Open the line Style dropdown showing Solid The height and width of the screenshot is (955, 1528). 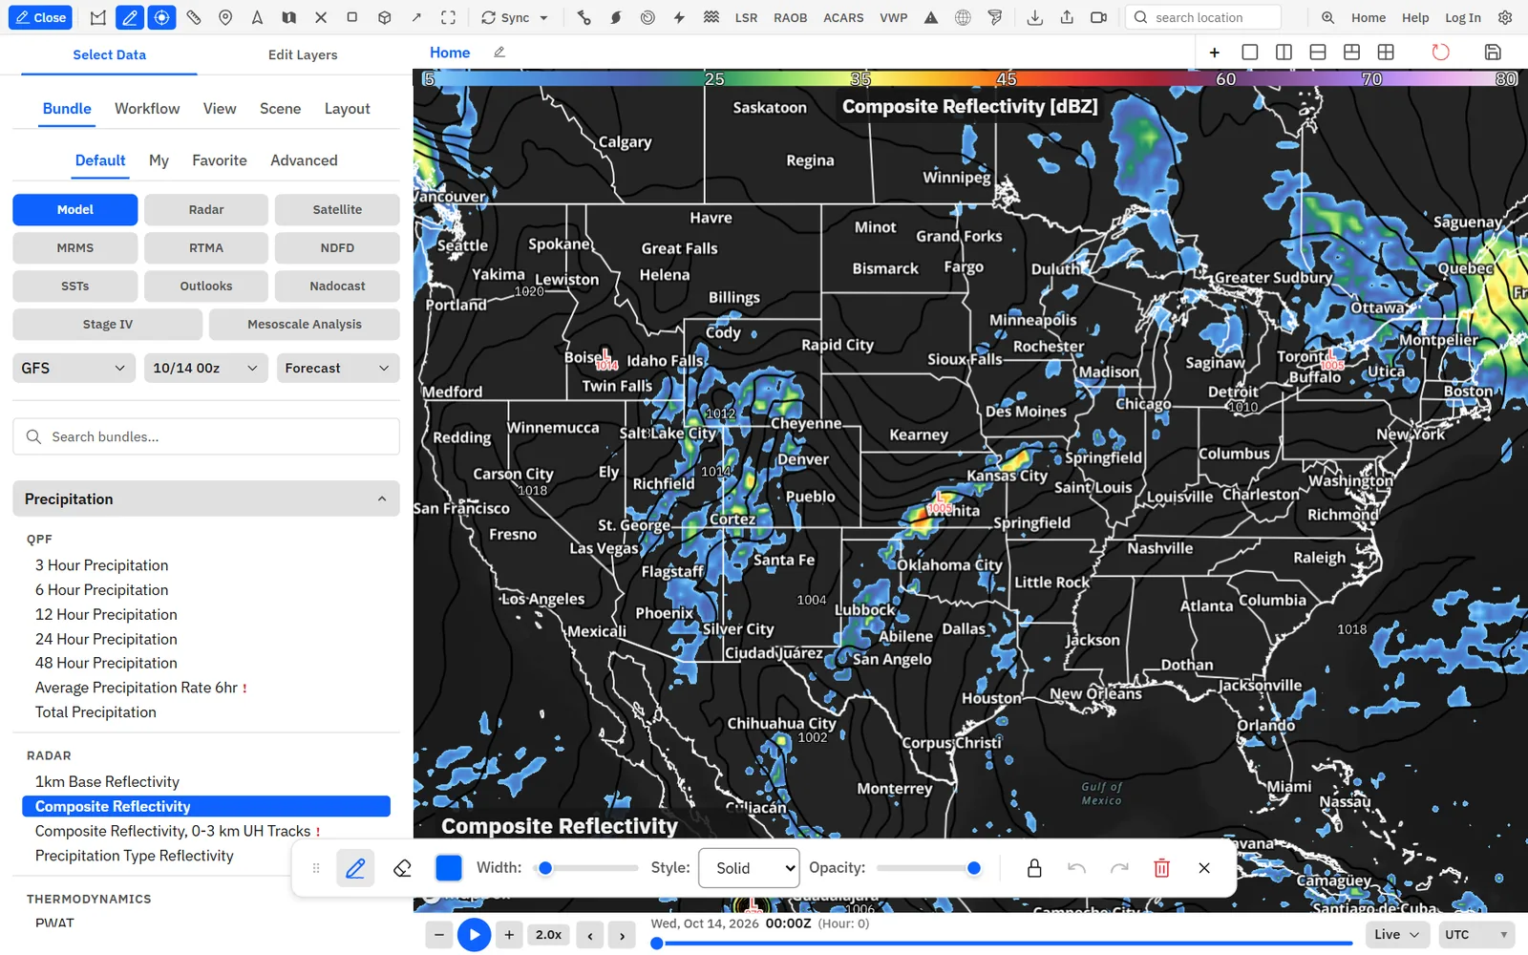(x=749, y=868)
